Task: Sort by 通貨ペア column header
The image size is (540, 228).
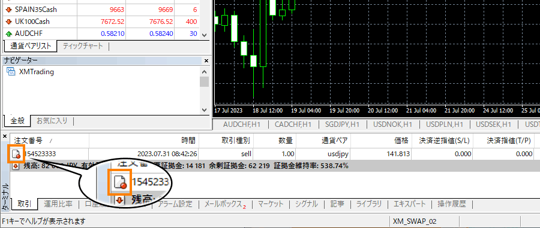Action: [334, 140]
